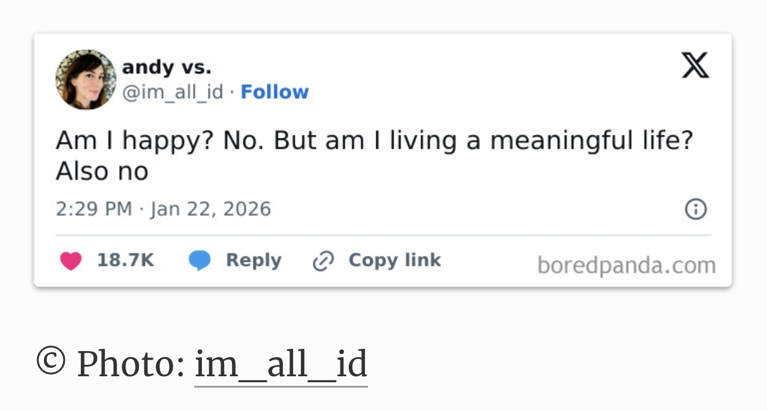Click the boredpanda.com watermark
The image size is (767, 411).
click(626, 265)
